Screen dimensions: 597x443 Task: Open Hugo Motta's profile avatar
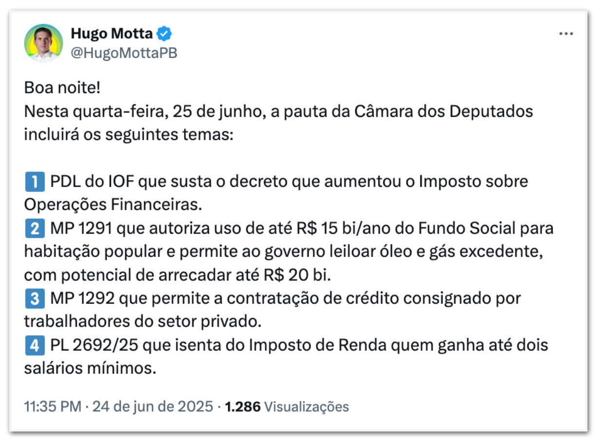tap(43, 43)
